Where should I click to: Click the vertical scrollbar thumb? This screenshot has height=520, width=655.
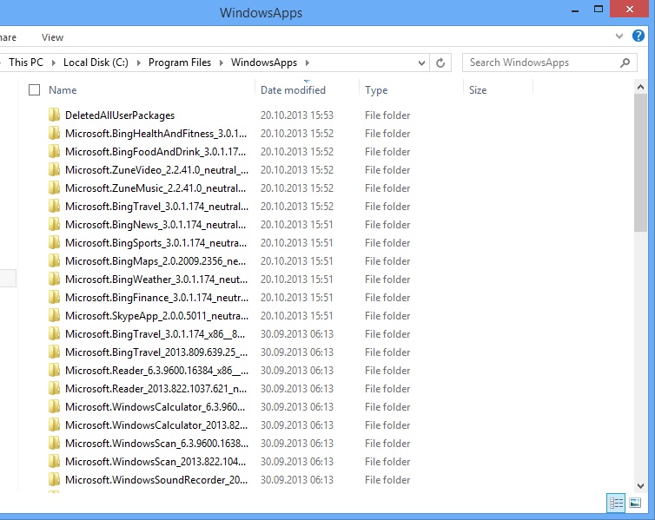click(640, 162)
